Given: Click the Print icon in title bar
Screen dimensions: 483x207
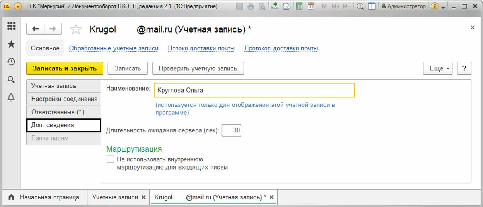Looking at the screenshot, I should coord(251,6).
